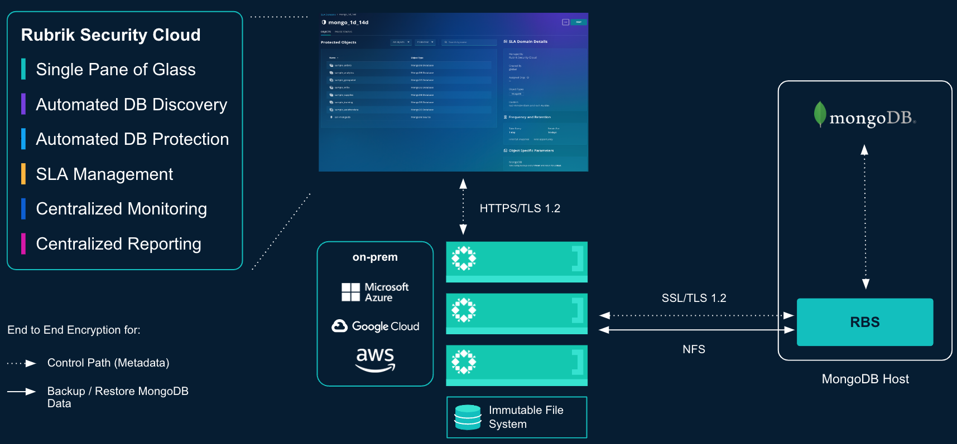The image size is (957, 444).
Task: Click the Object Specific Parameters icon
Action: pyautogui.click(x=505, y=150)
